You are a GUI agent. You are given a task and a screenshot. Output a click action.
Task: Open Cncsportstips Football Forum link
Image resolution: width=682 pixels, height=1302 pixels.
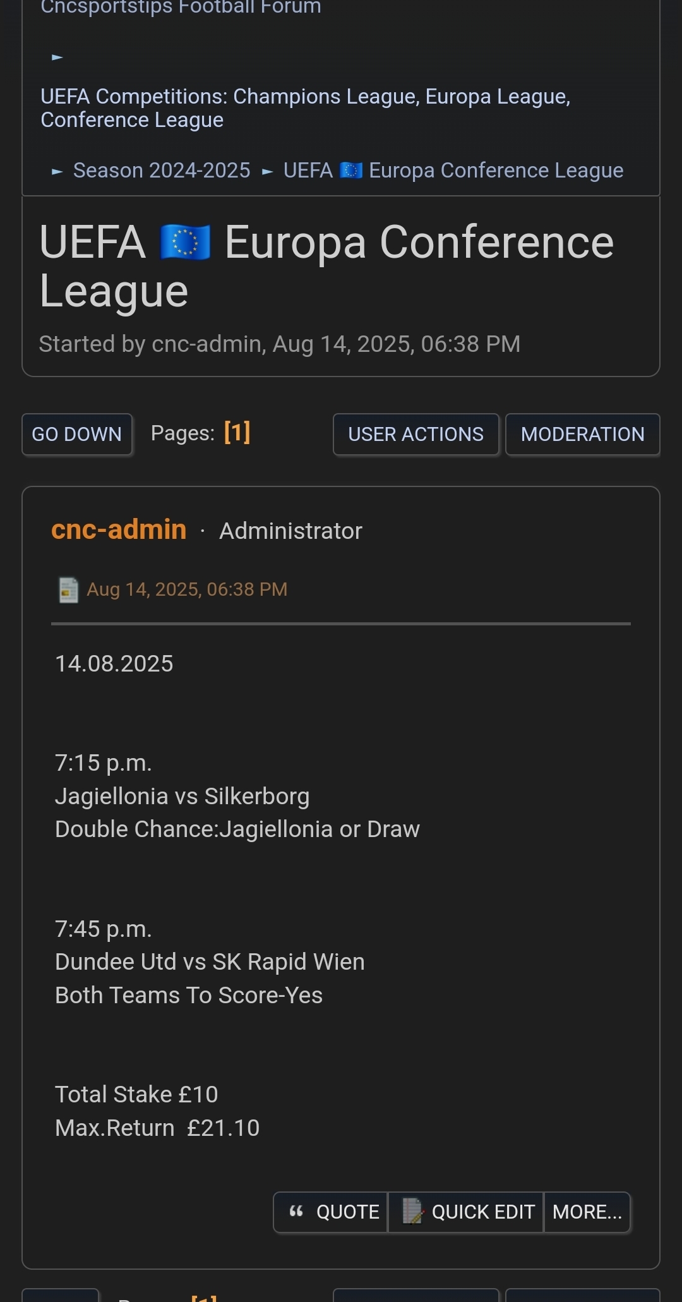(x=181, y=8)
